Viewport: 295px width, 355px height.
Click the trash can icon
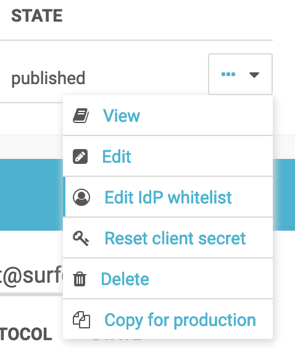80,279
